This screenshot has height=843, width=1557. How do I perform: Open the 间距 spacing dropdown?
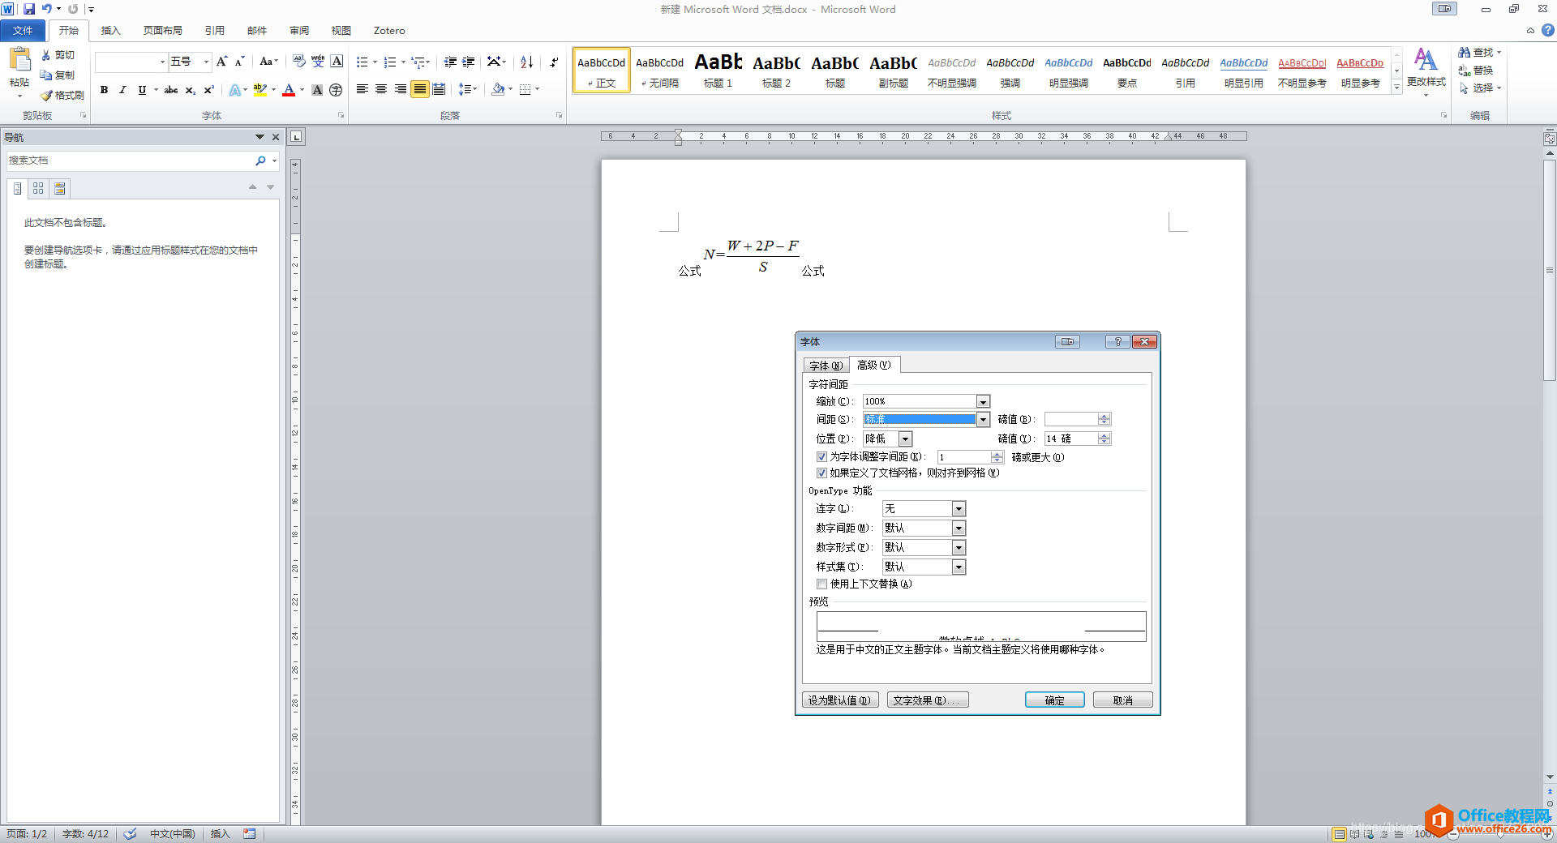coord(982,419)
